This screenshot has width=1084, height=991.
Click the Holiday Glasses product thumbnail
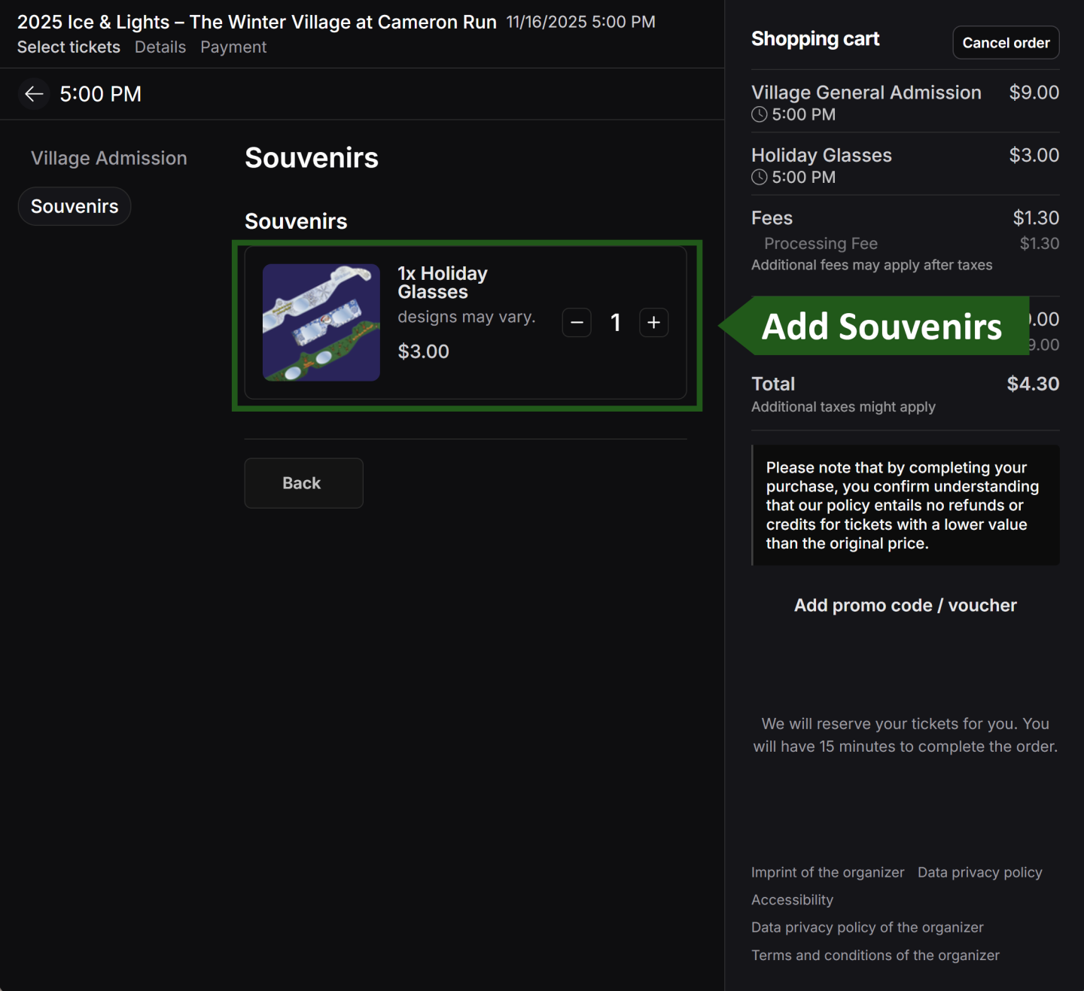[x=321, y=323]
